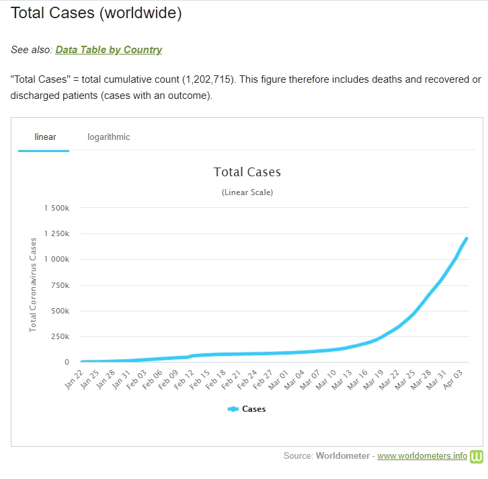Viewport: 488px width, 479px height.
Task: Click the green Worldometer logo icon
Action: tap(477, 456)
